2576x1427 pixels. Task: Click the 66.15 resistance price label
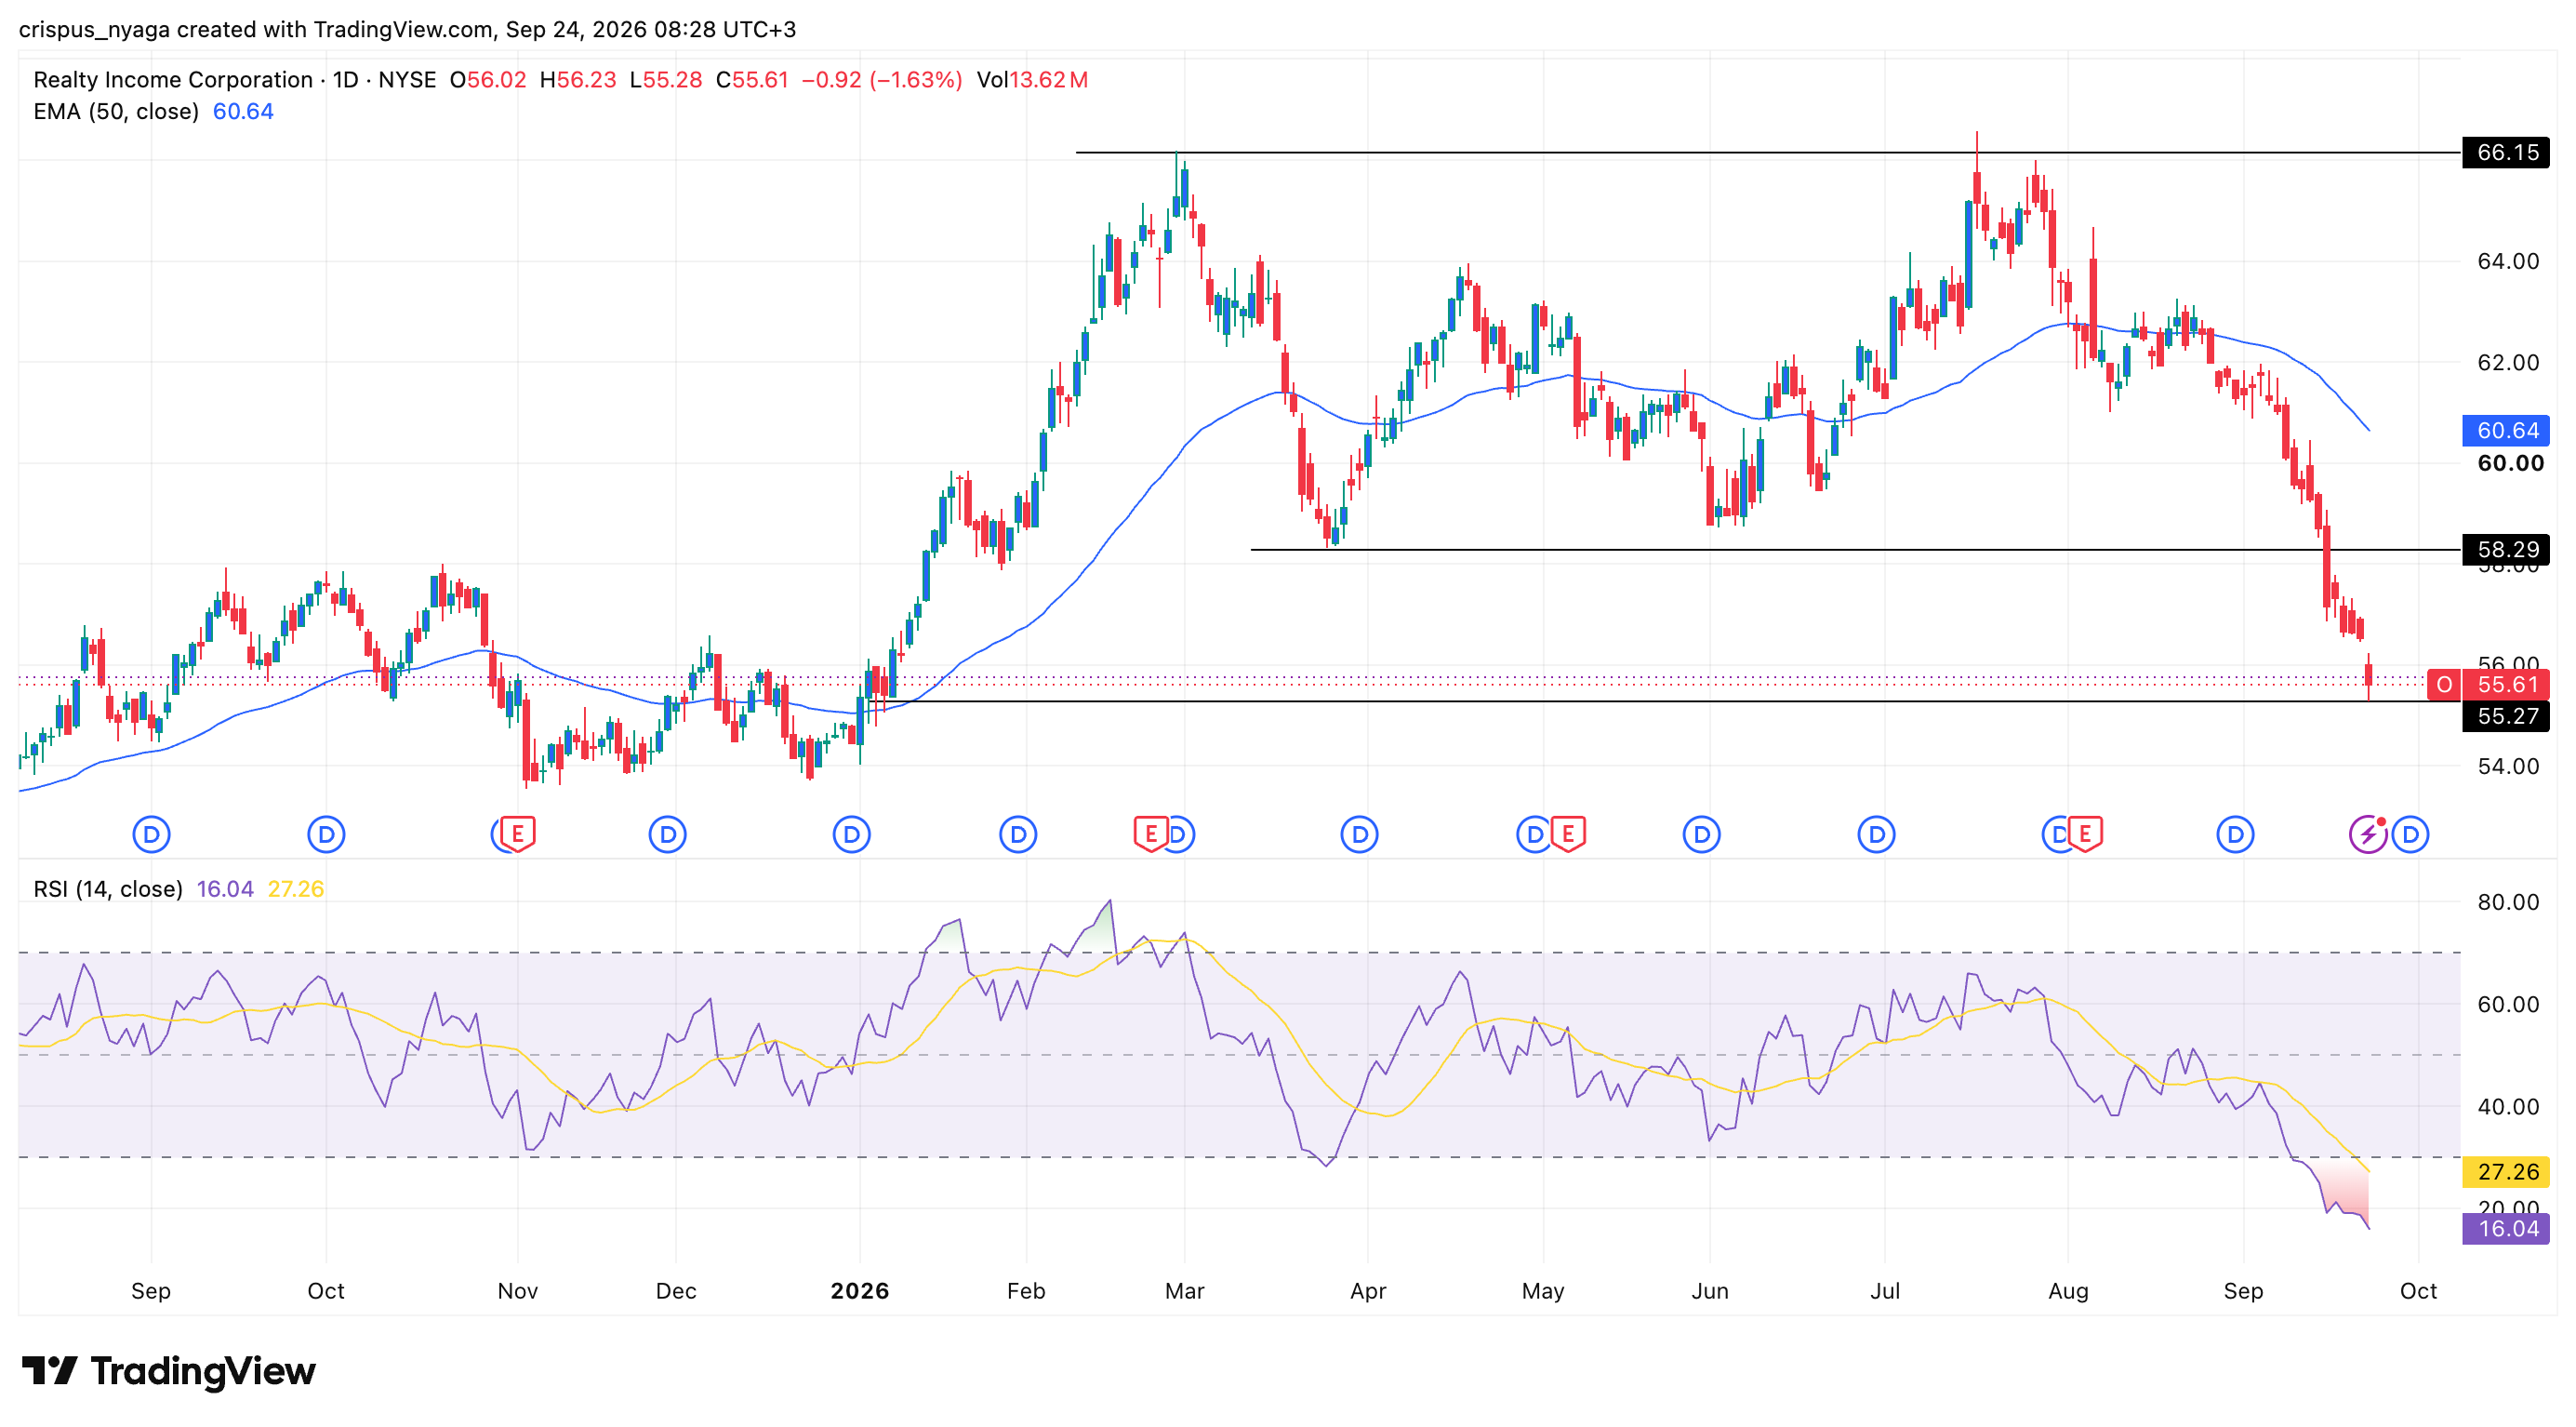point(2507,153)
